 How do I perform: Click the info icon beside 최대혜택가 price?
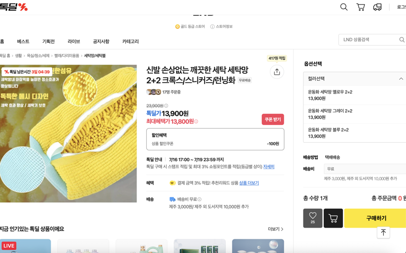pyautogui.click(x=196, y=121)
